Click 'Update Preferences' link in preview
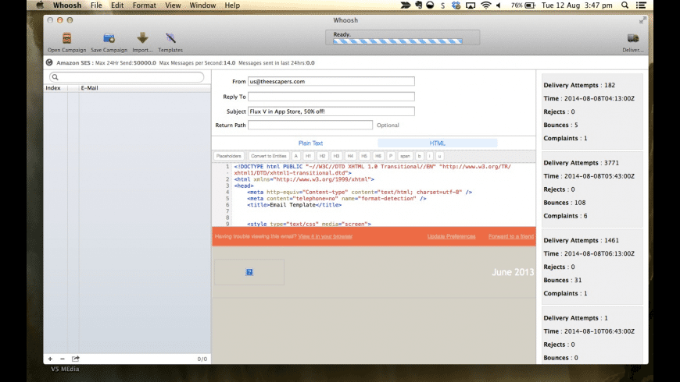 click(x=451, y=236)
